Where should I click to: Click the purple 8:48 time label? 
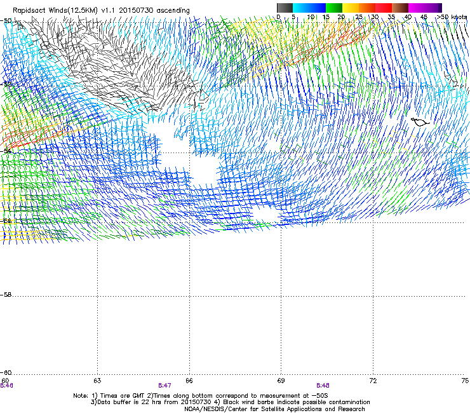click(x=323, y=386)
